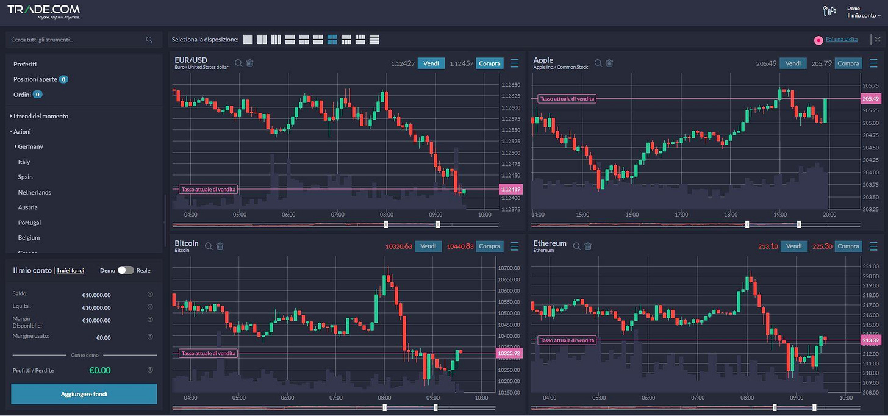Delete the Bitcoin chart using the trash icon
The height and width of the screenshot is (416, 888).
click(220, 246)
